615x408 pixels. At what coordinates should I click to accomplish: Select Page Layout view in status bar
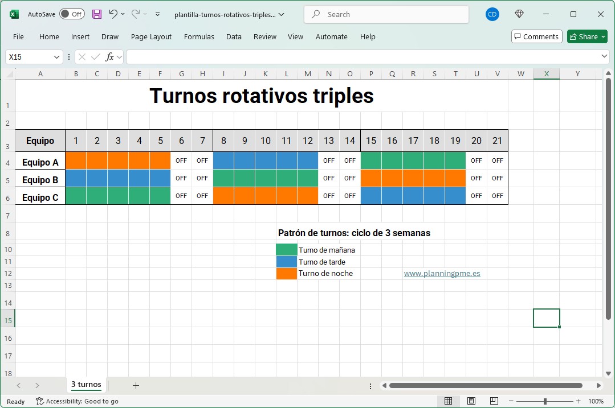pyautogui.click(x=471, y=401)
